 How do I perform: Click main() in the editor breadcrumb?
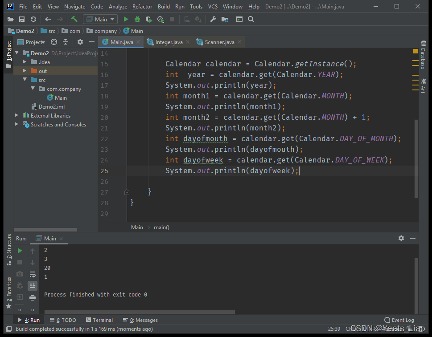coord(161,227)
